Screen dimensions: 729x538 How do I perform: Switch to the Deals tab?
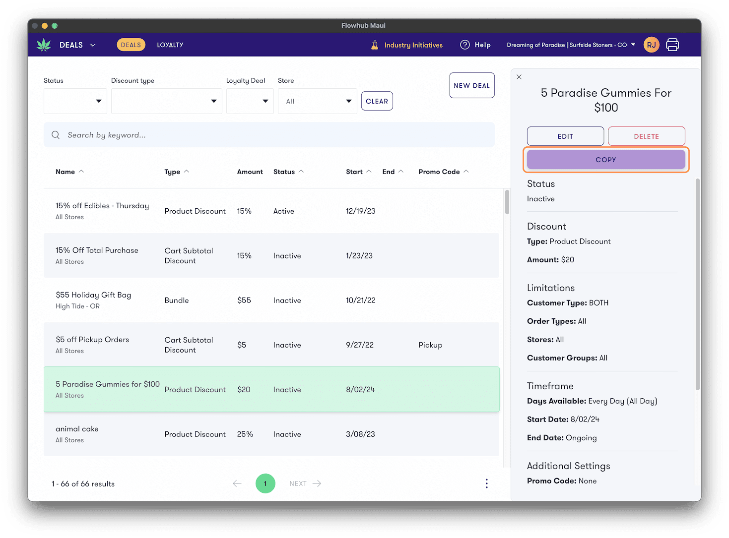[x=131, y=45]
